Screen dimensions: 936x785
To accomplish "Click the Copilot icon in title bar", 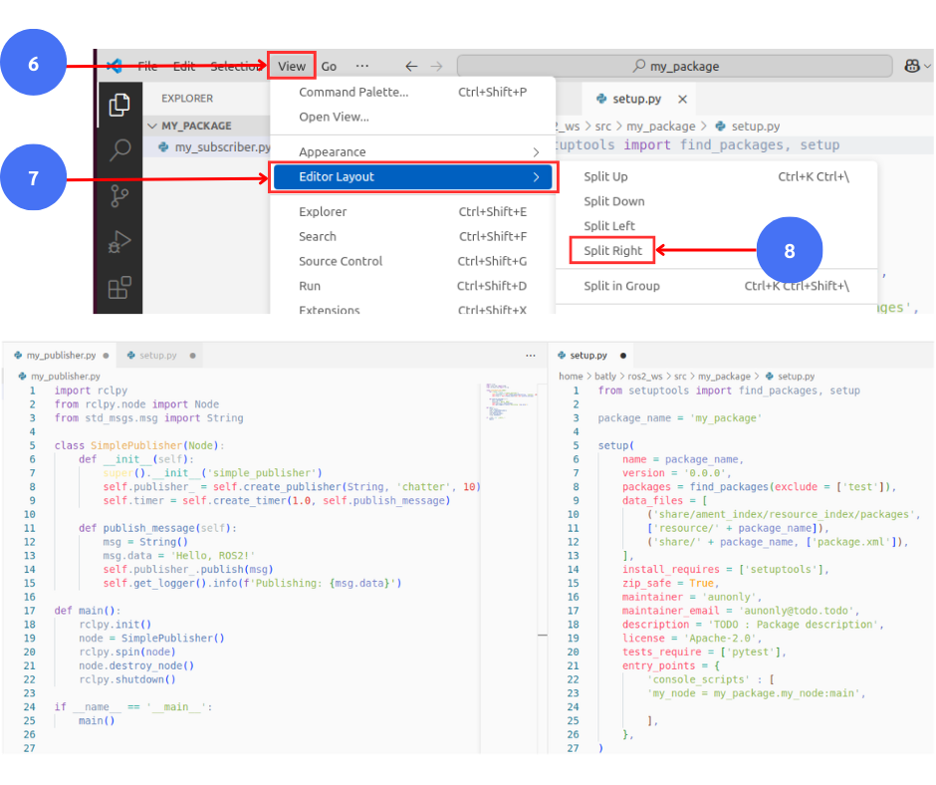I will (x=911, y=66).
